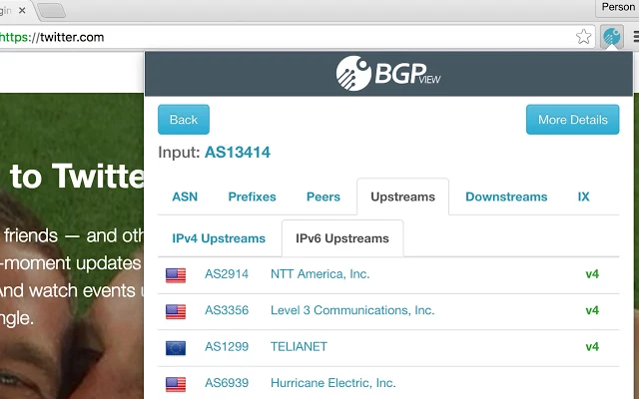Open Hurricane Electric, Inc. link

[332, 383]
